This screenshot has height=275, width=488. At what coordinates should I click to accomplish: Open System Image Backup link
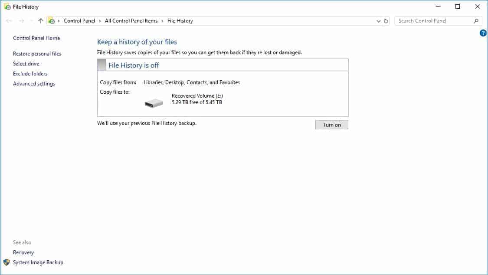[38, 262]
